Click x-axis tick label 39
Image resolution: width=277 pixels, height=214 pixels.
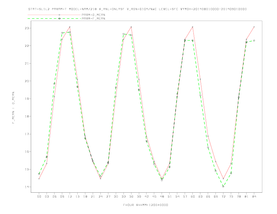(x=139, y=197)
